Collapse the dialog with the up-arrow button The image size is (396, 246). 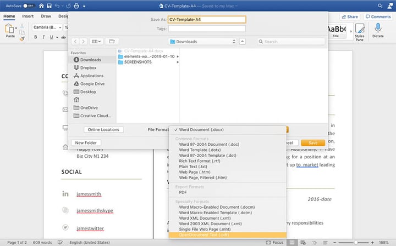pos(242,42)
